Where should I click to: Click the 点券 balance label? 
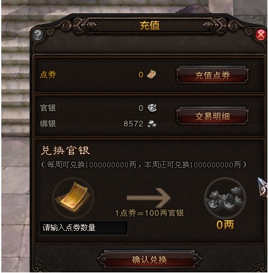click(x=48, y=74)
